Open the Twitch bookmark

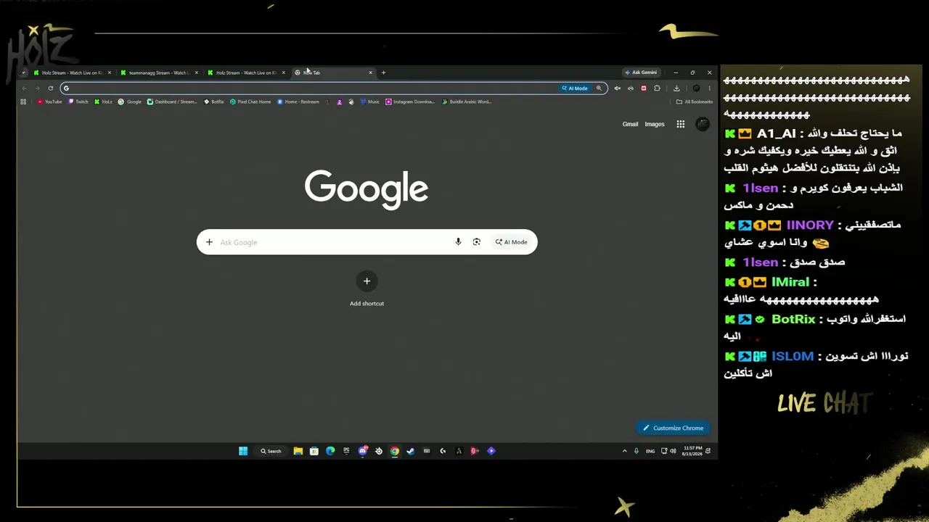click(78, 101)
